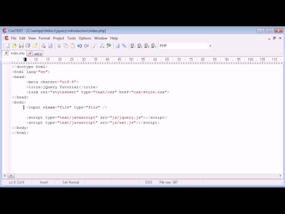This screenshot has height=214, width=285.
Task: Expand the PHP highlighter dropdown
Action: [210, 45]
